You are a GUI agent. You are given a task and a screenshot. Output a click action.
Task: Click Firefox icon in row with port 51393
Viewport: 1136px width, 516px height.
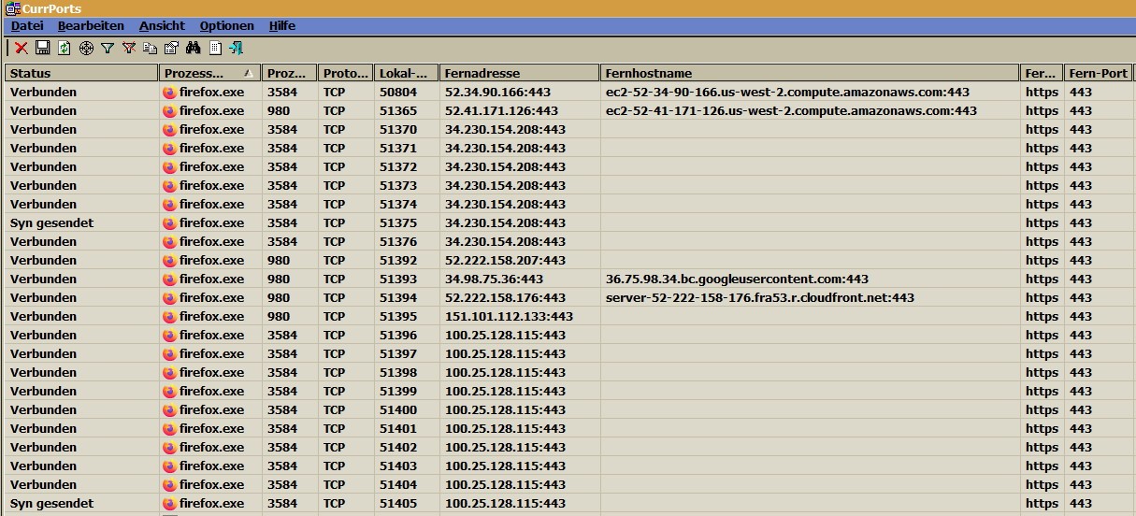[x=169, y=279]
